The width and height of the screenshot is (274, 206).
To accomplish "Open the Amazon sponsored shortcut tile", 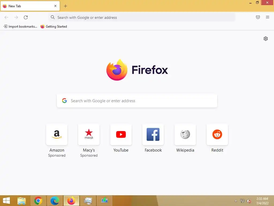I will 57,135.
